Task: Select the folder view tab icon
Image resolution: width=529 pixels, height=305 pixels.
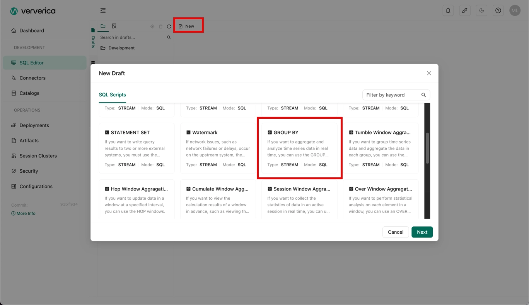Action: 103,26
